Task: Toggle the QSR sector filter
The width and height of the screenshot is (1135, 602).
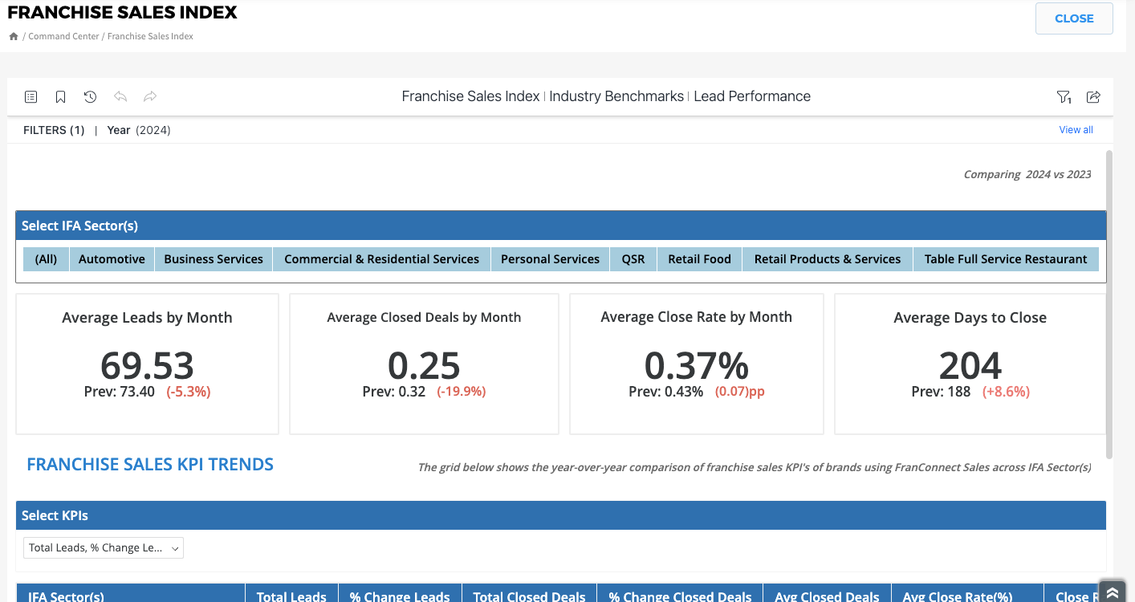Action: point(633,259)
